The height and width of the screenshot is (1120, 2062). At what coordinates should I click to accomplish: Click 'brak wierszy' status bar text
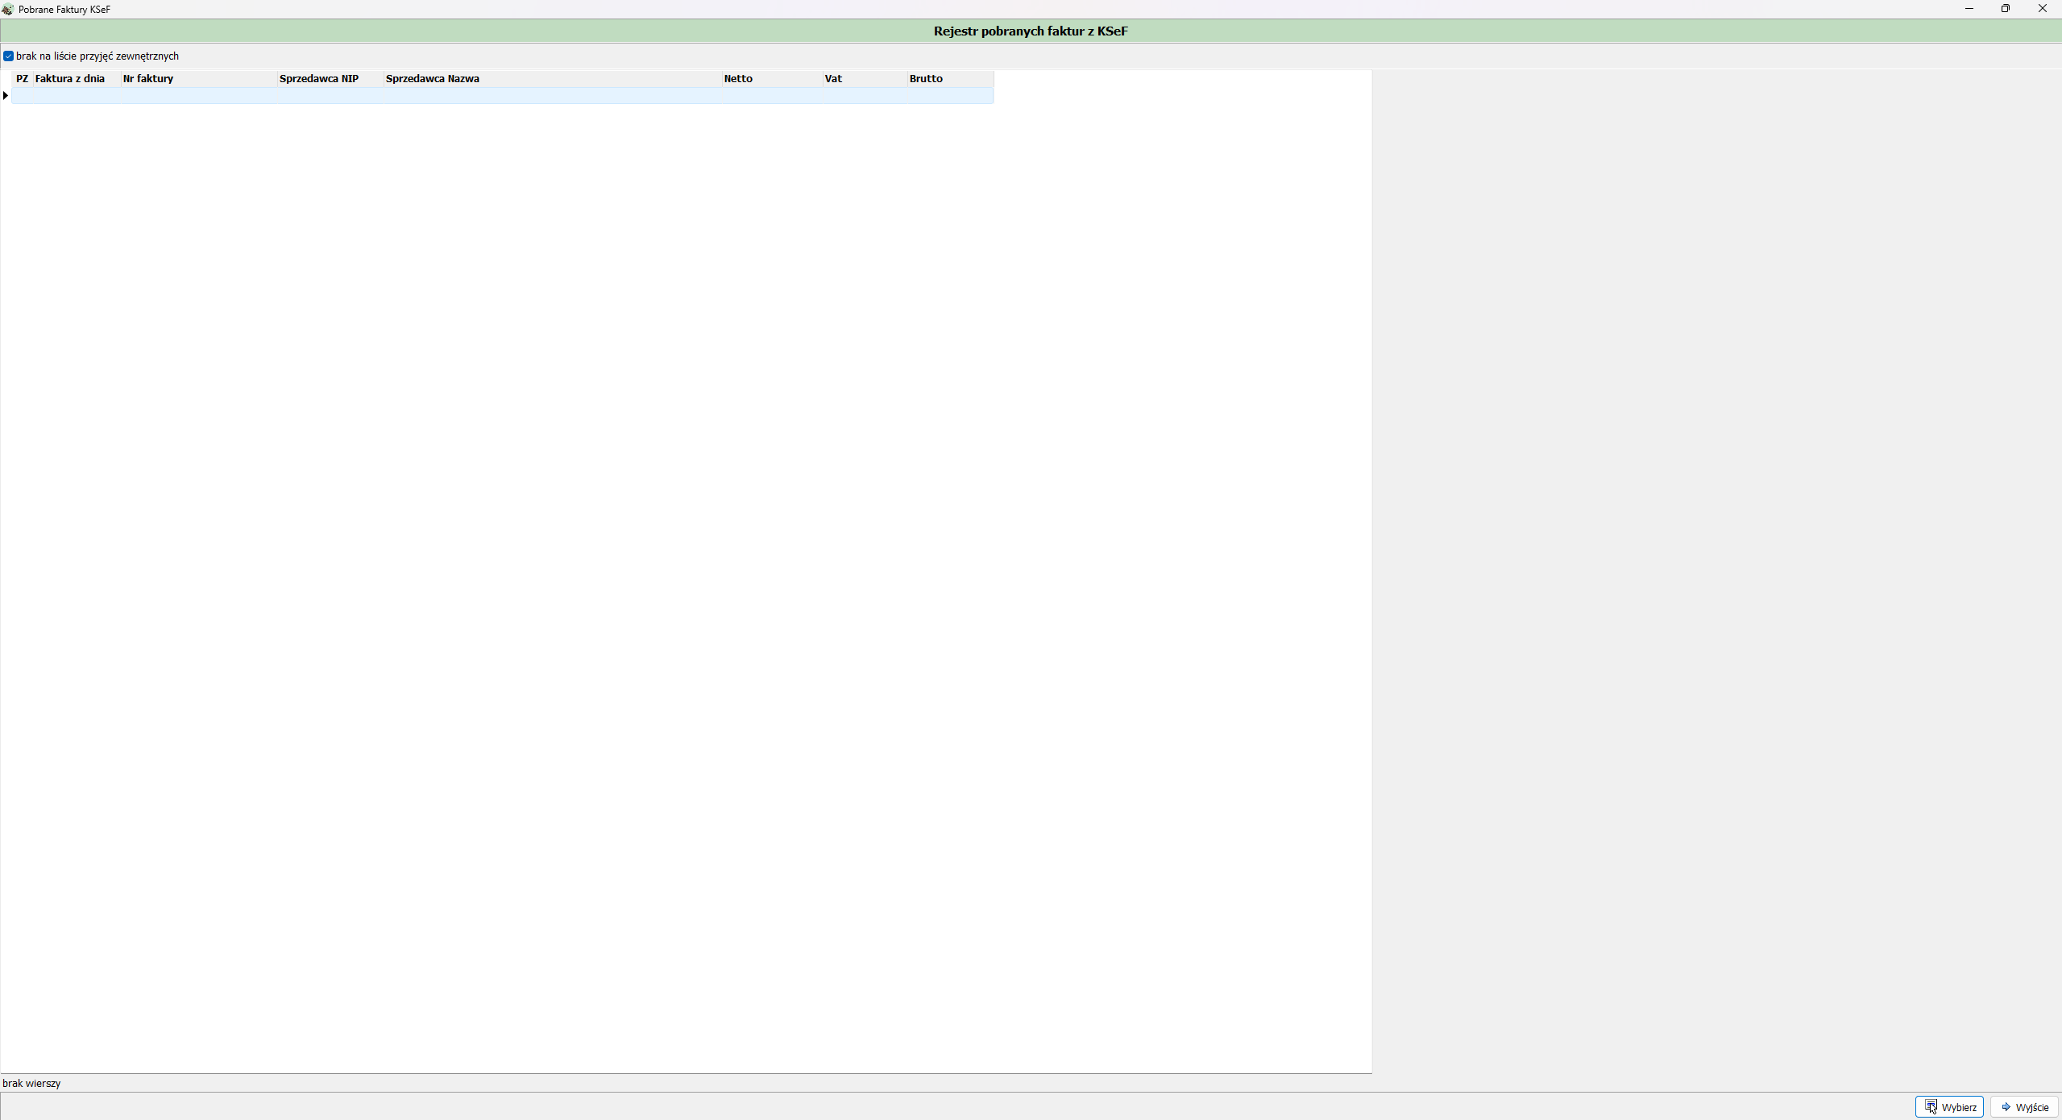pyautogui.click(x=31, y=1084)
